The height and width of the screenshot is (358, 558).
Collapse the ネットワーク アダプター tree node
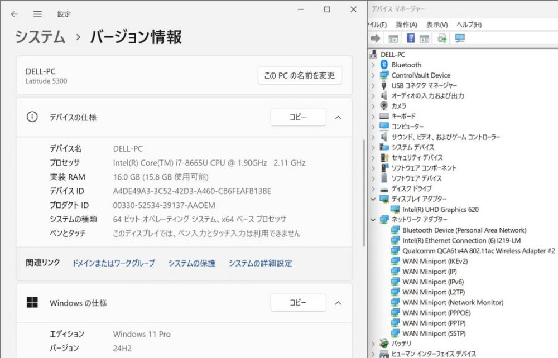coord(373,220)
